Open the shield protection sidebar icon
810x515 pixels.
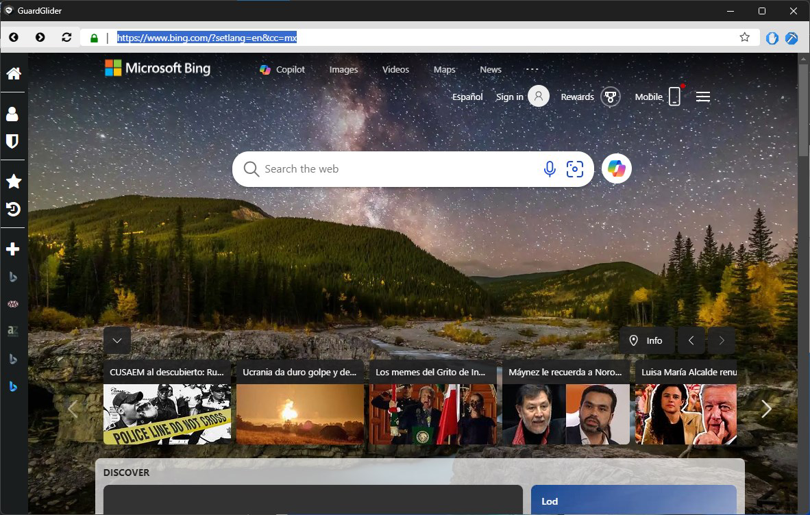coord(12,141)
